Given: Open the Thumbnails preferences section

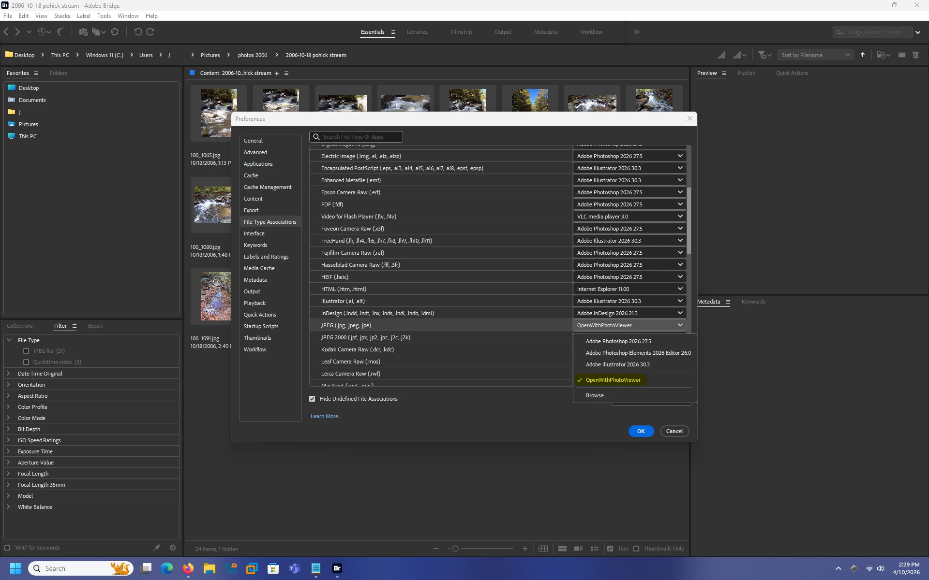Looking at the screenshot, I should pyautogui.click(x=257, y=338).
